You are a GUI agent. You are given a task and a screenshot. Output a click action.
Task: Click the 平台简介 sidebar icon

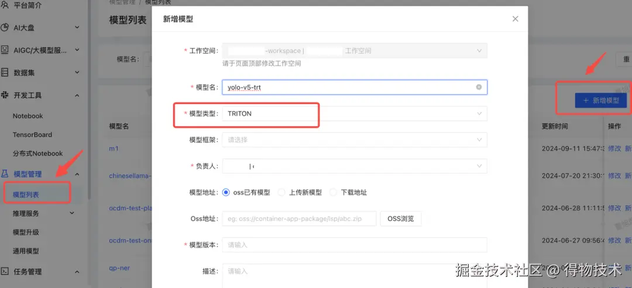click(5, 5)
